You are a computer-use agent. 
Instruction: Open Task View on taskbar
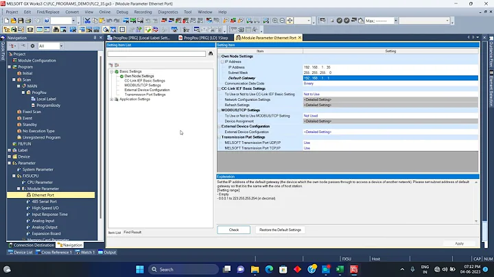(226, 269)
